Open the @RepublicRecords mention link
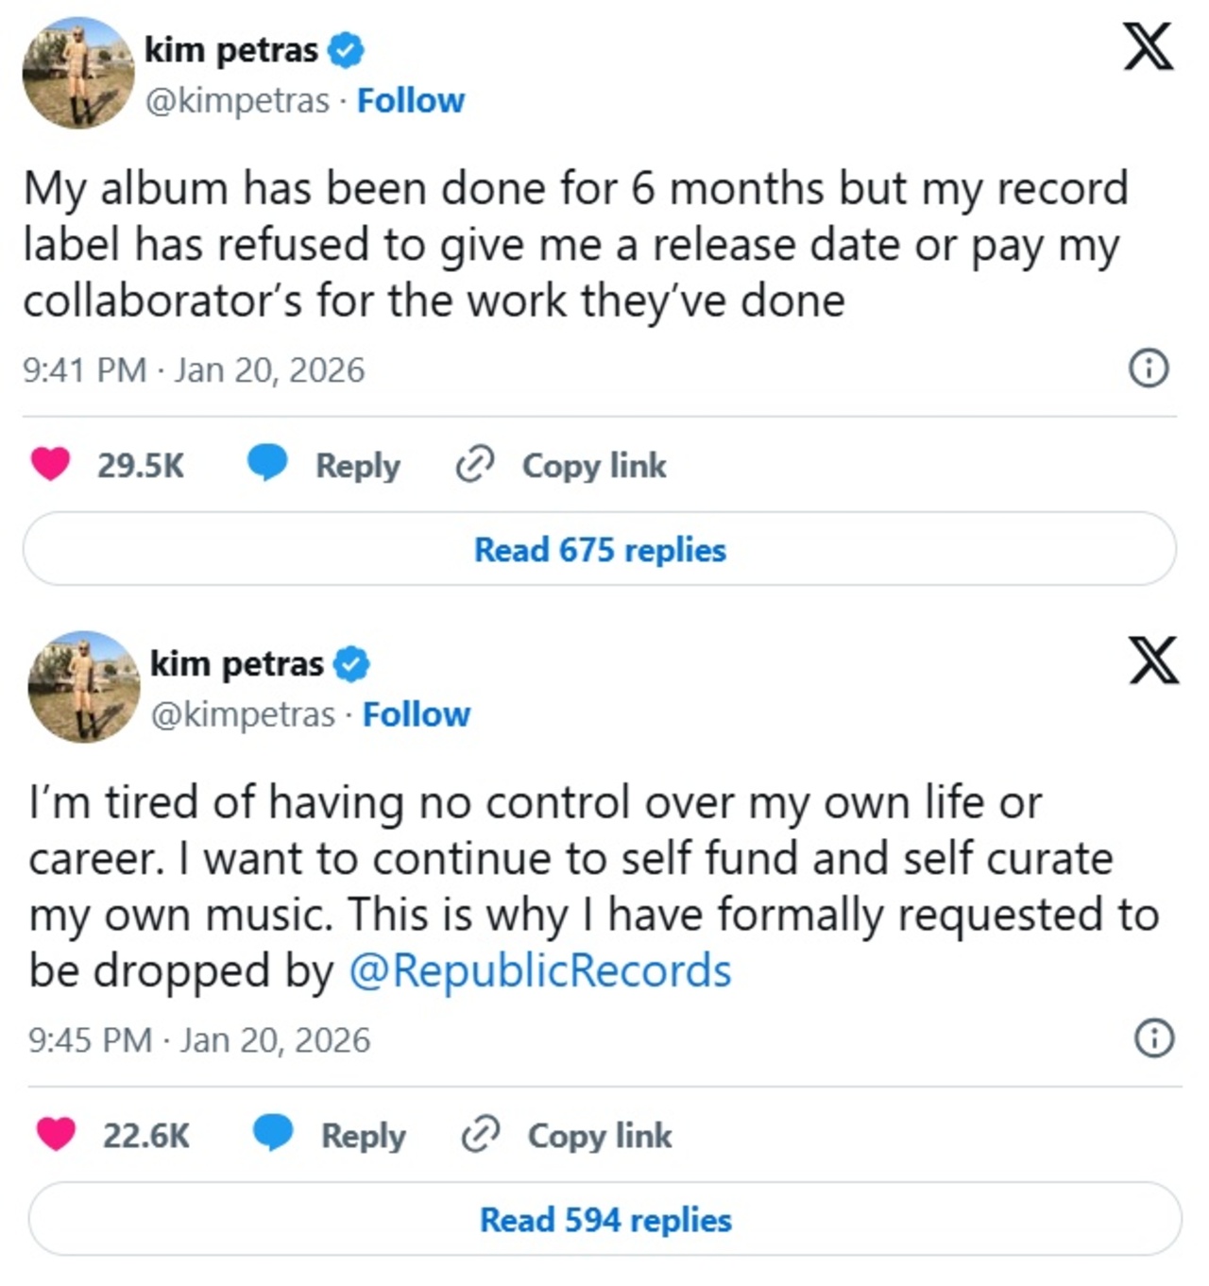 tap(540, 970)
